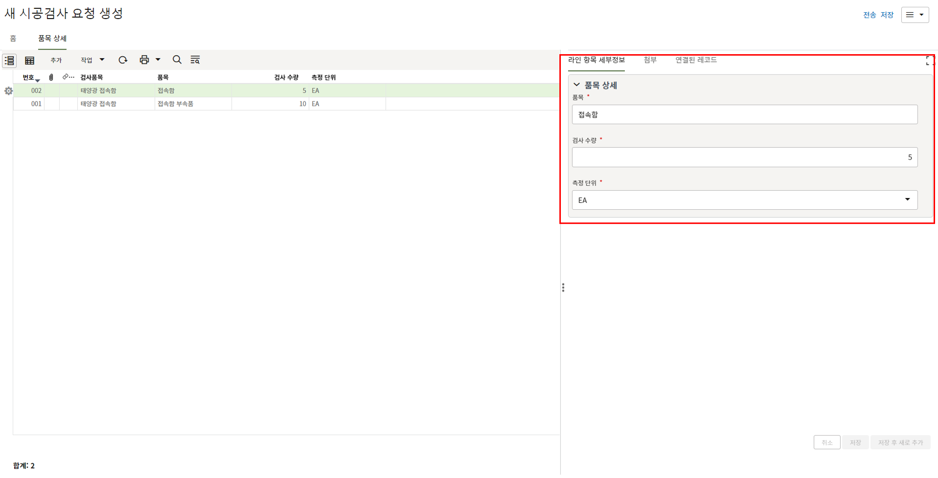
Task: Click the 검사 수량 input field
Action: point(745,158)
